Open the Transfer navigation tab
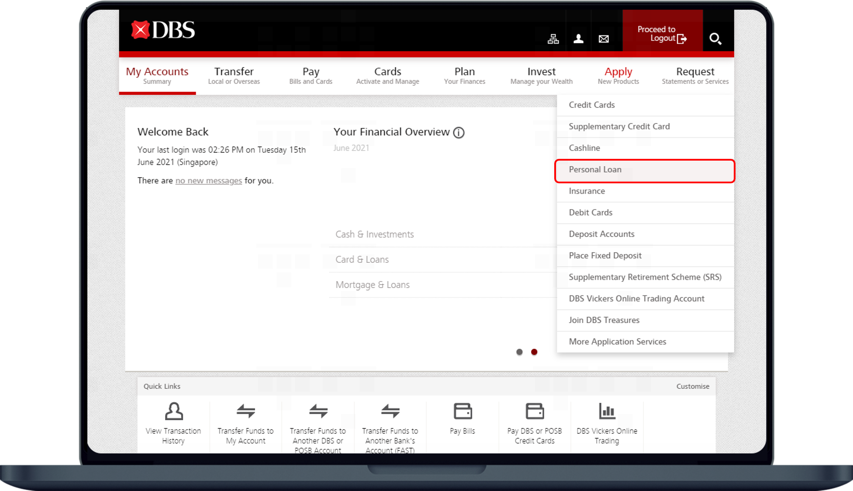This screenshot has height=491, width=853. click(x=234, y=75)
